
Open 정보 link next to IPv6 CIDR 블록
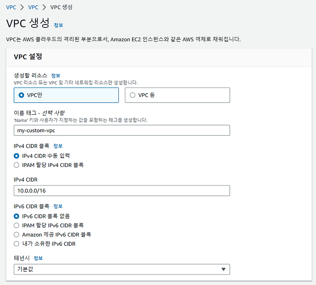click(x=58, y=206)
